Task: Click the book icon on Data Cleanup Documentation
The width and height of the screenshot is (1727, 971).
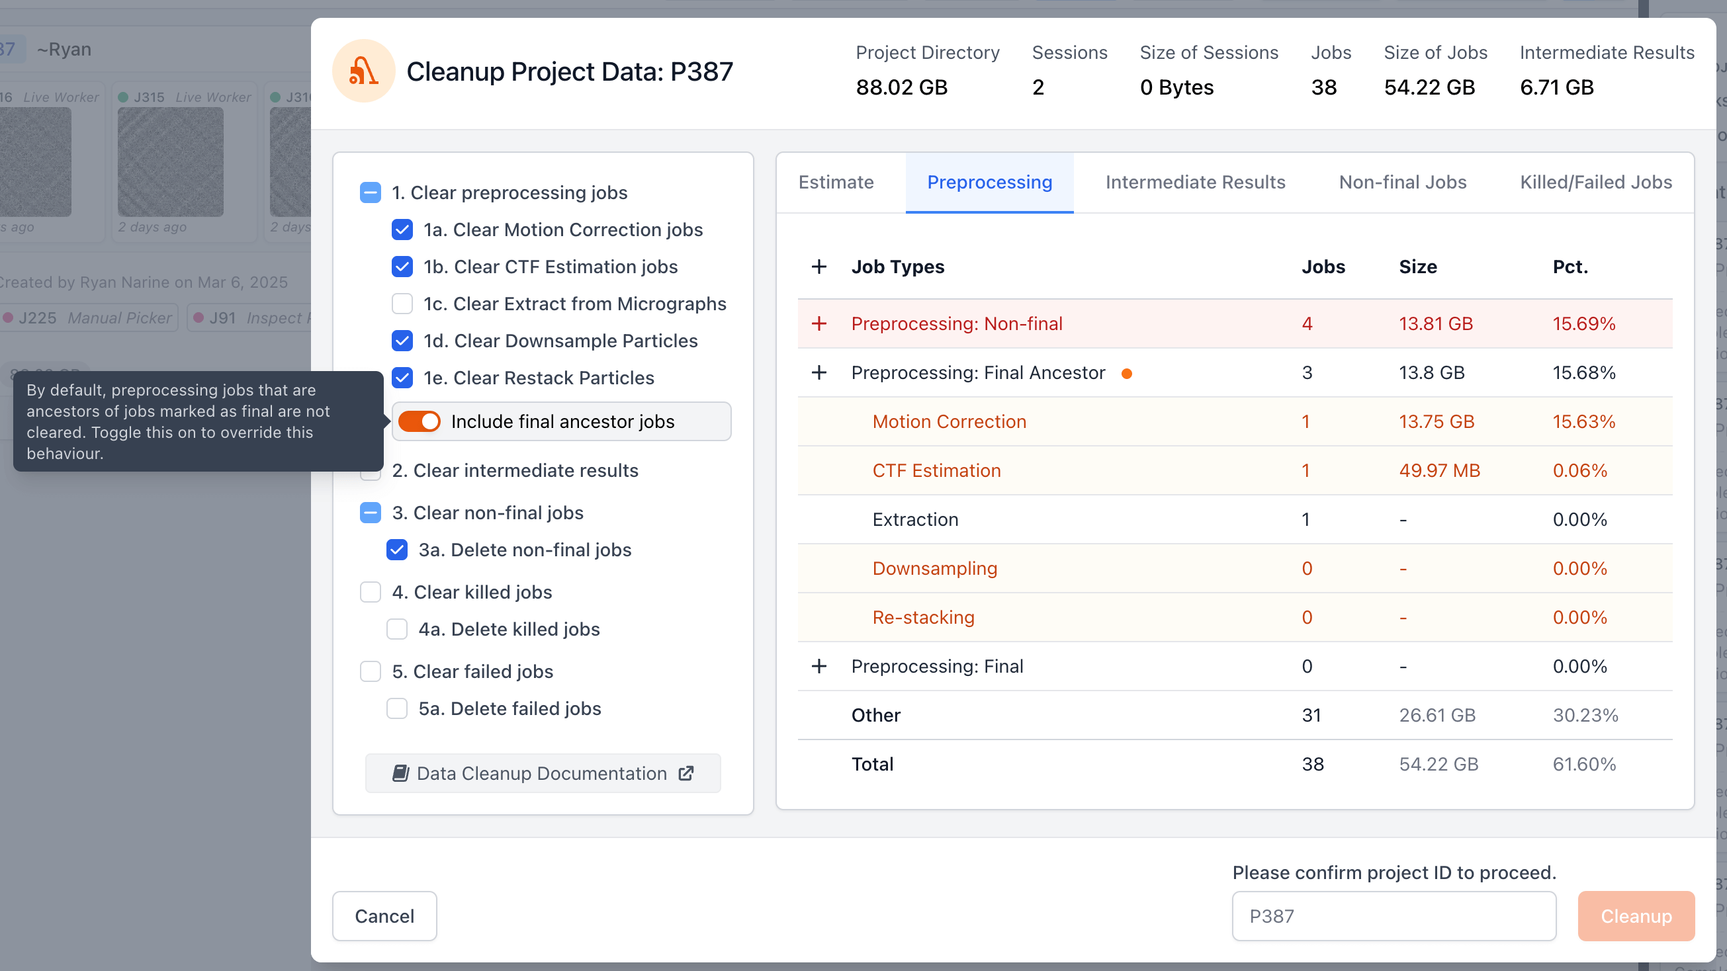Action: [400, 773]
